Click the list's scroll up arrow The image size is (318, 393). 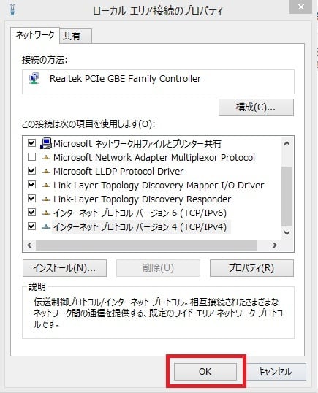click(x=287, y=144)
